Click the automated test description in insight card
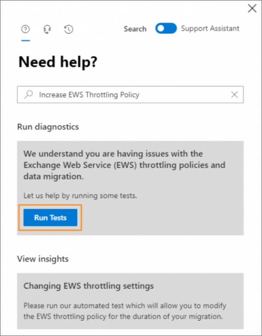Screen dimensions: 262x336 click(124, 311)
